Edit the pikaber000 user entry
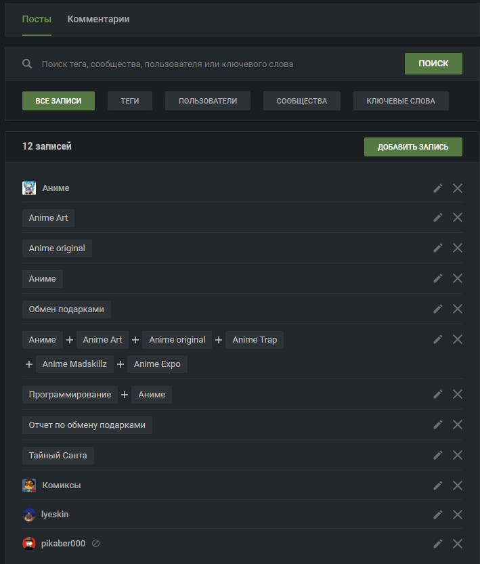The image size is (480, 564). 438,543
